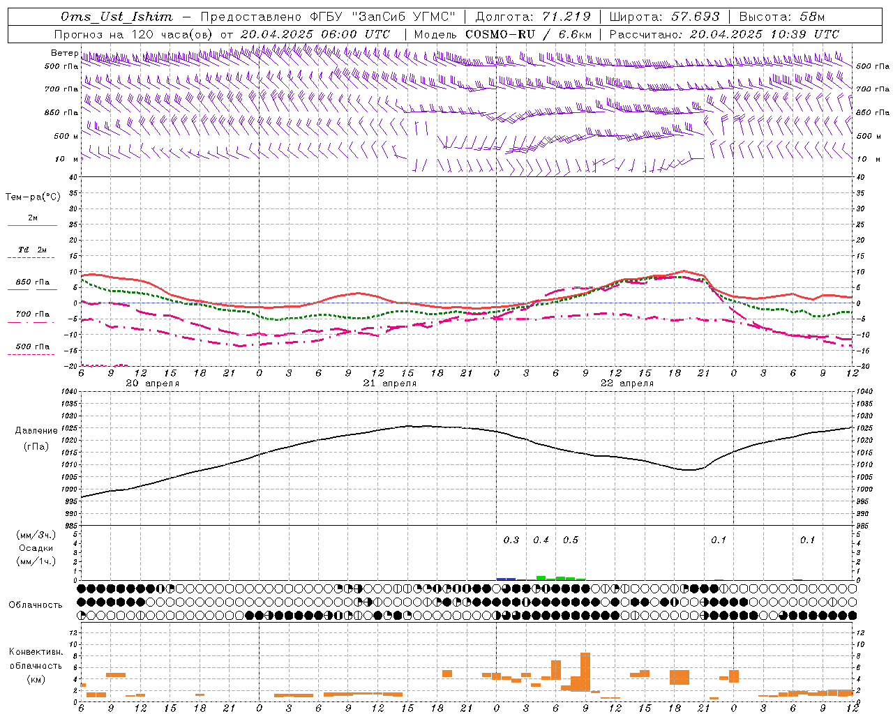The height and width of the screenshot is (714, 893).
Task: Click the Конвективн. облачность (км) label
Action: point(36,665)
